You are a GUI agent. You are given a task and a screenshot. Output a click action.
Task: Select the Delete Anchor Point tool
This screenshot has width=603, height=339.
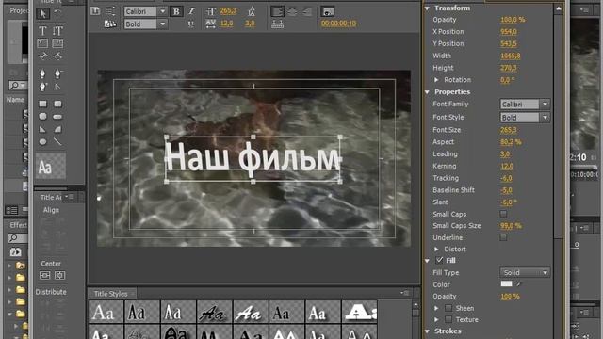57,73
